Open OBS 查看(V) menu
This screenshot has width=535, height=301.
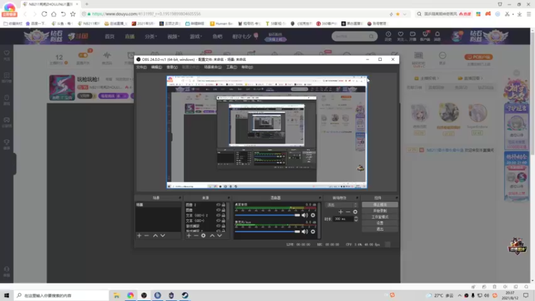coord(172,68)
